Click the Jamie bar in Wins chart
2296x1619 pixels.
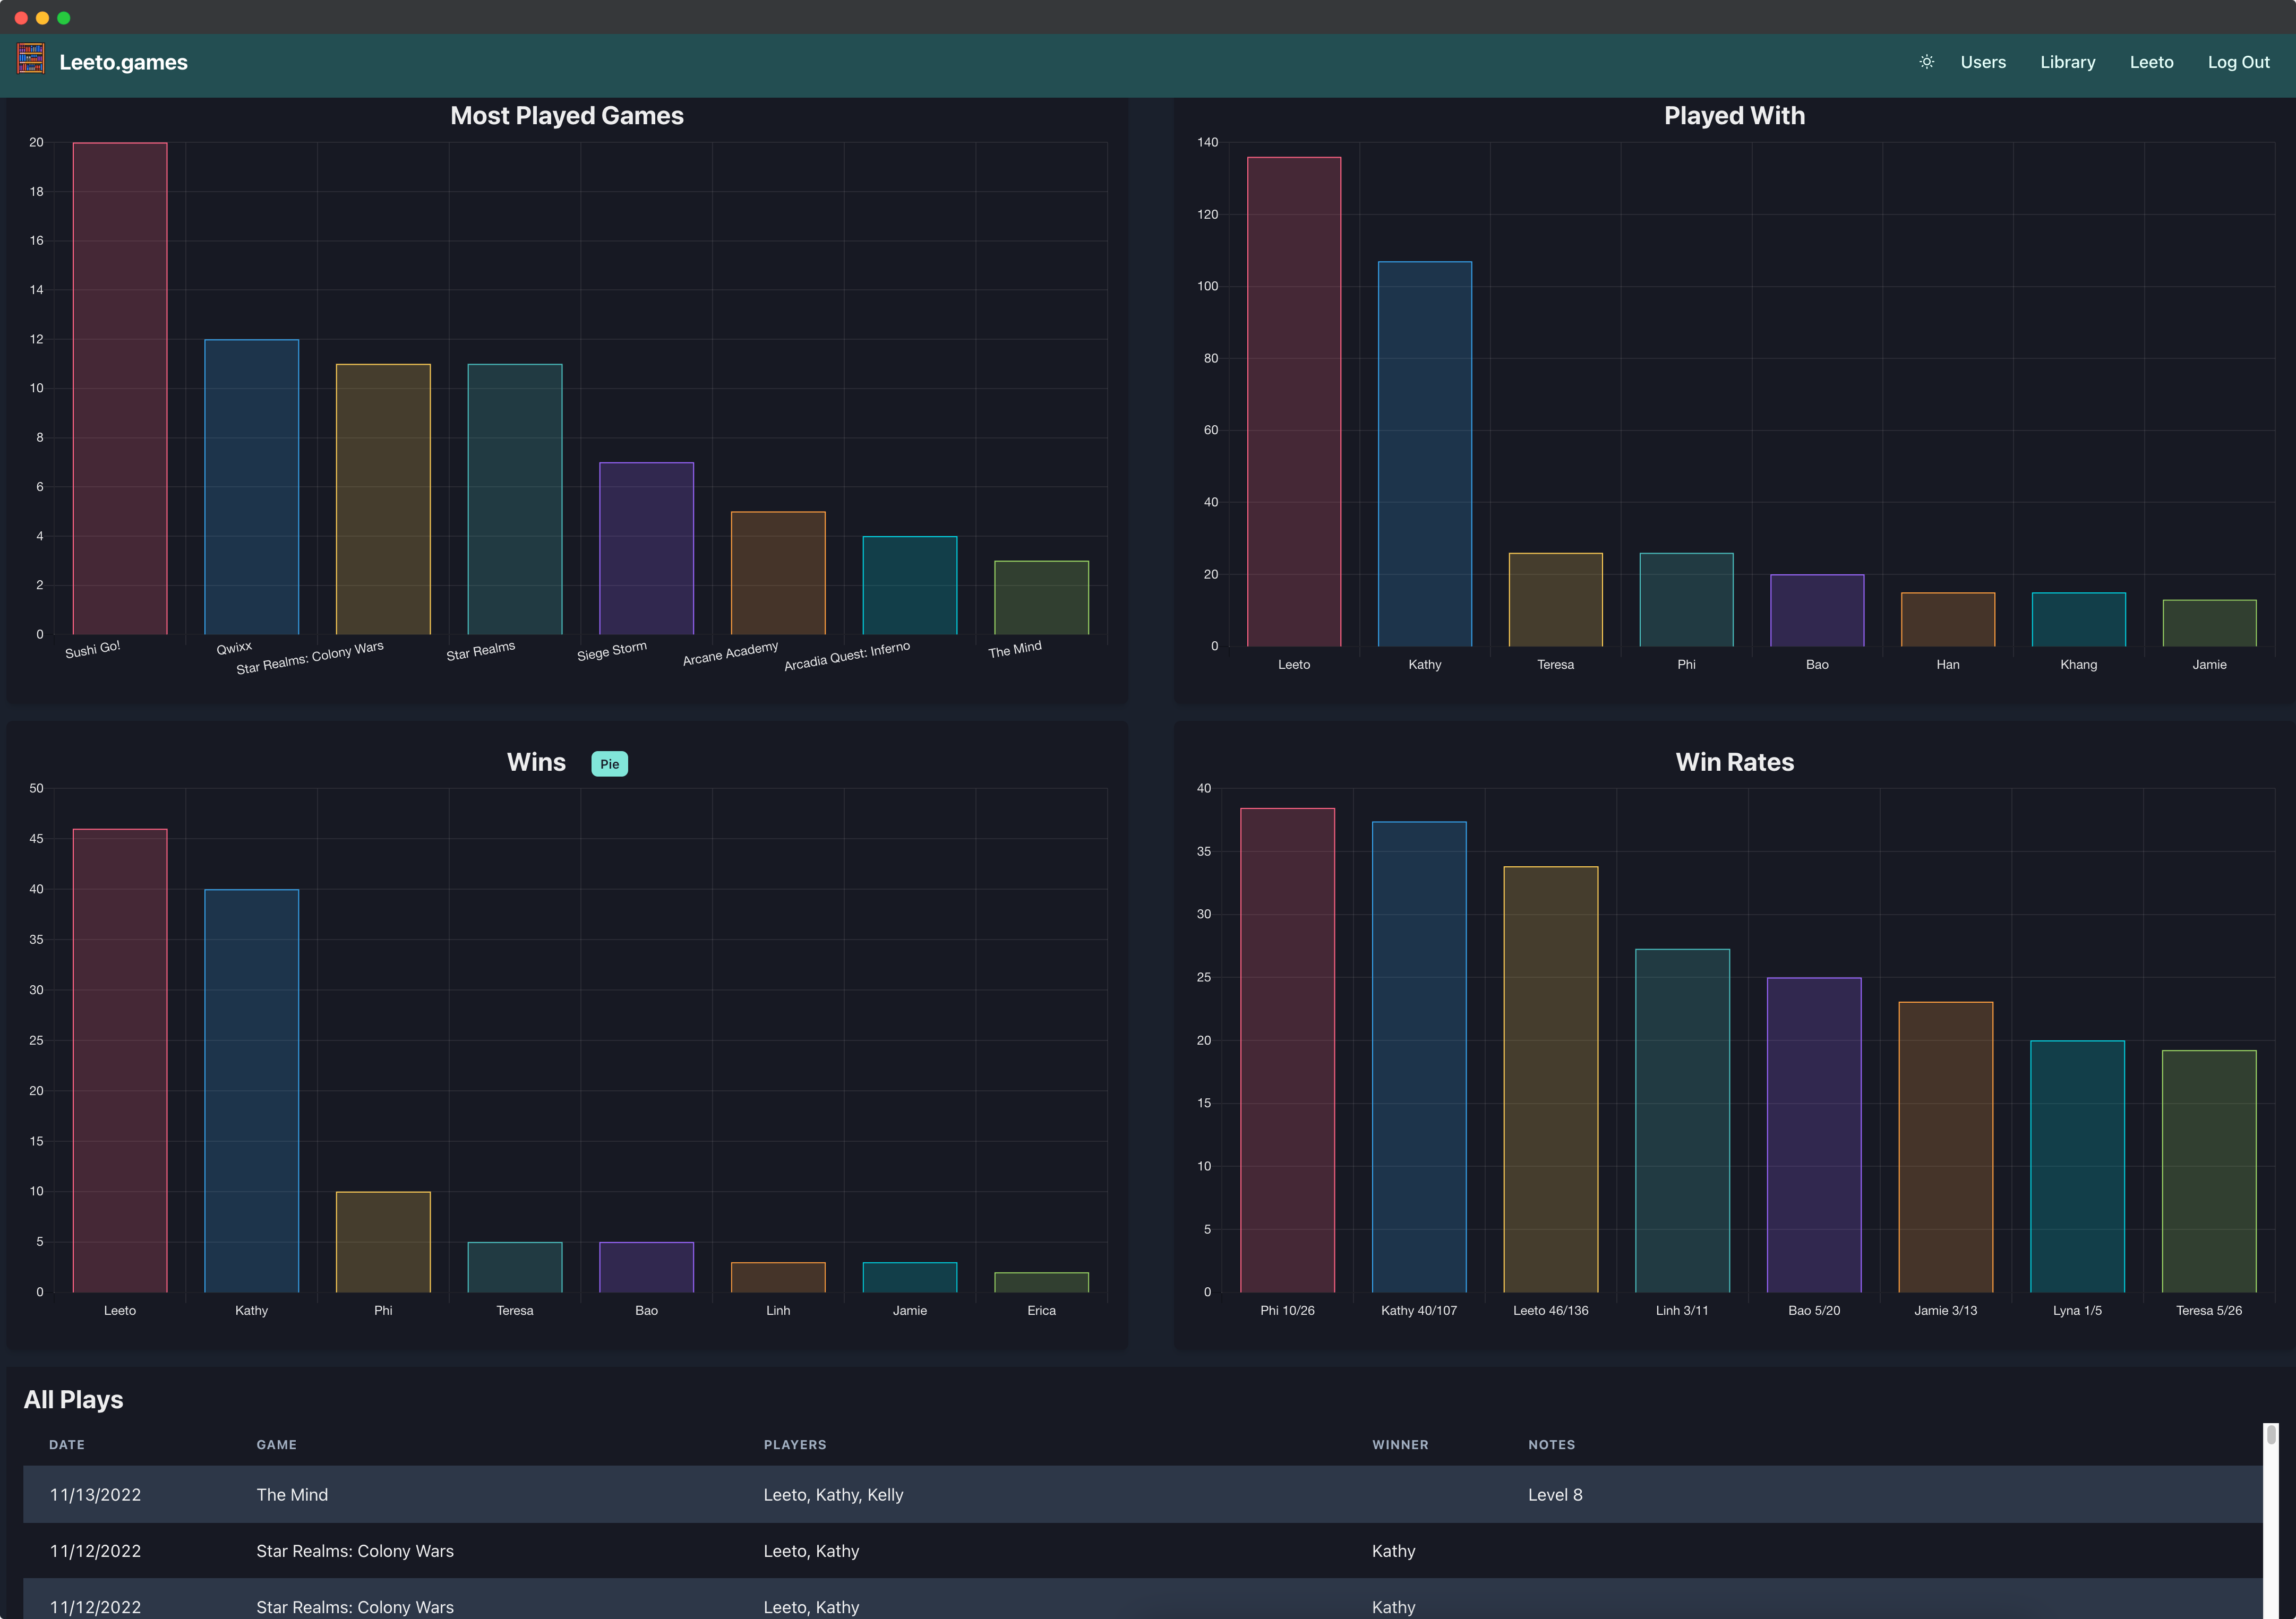(910, 1277)
